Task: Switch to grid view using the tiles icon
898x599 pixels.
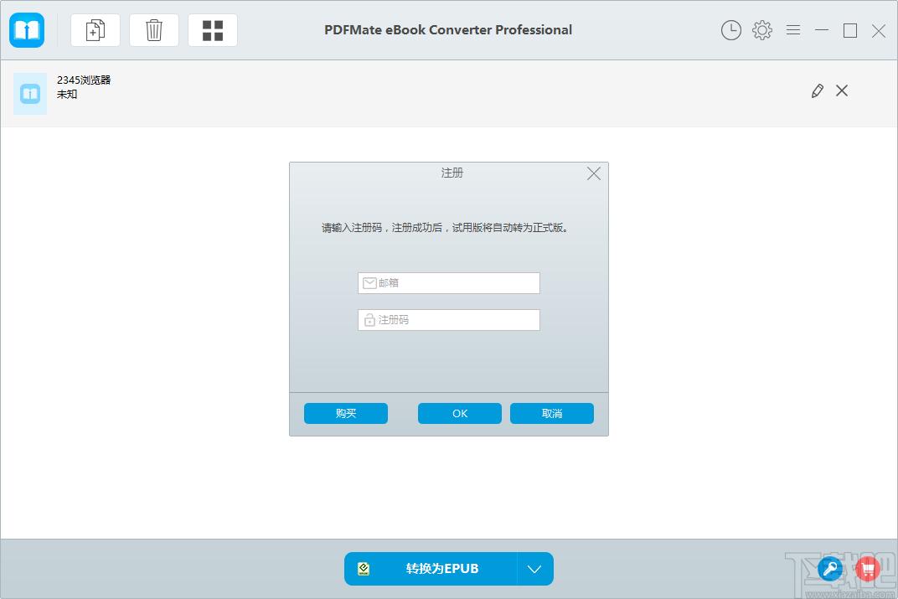Action: point(213,30)
